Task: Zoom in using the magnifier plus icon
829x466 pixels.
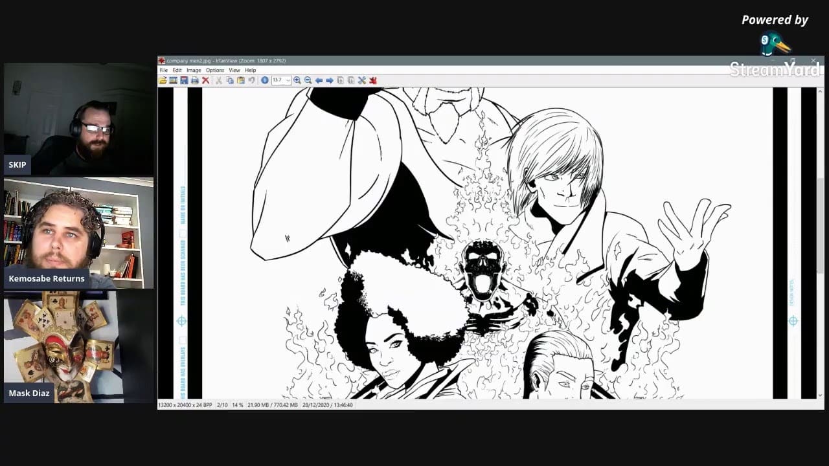Action: click(x=297, y=80)
